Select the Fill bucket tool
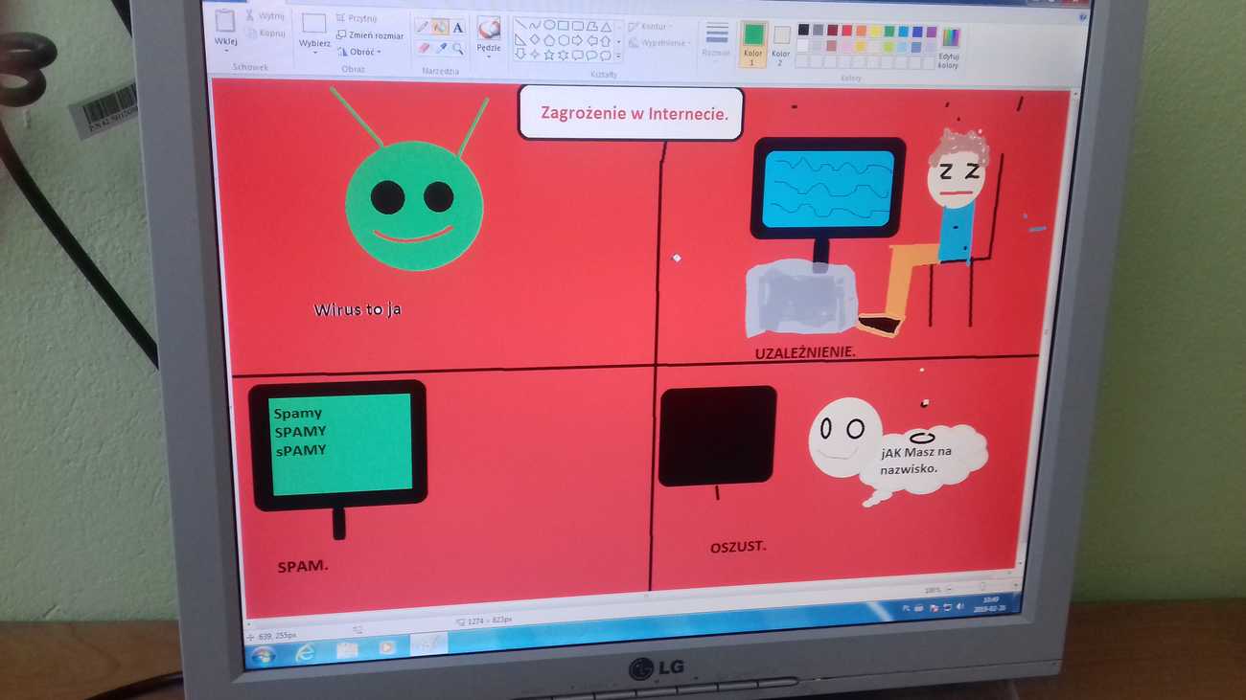The image size is (1246, 700). coord(440,27)
